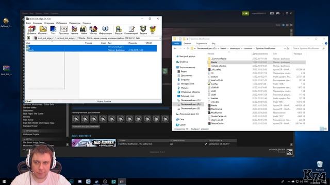Select Сеть in Explorer sidebar
Viewport: 330px width, 185px height.
coord(181,119)
